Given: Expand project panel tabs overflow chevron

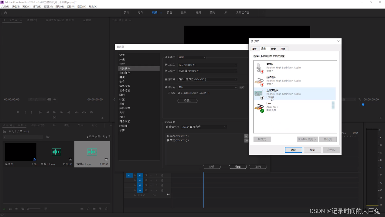Looking at the screenshot, I should [x=111, y=125].
